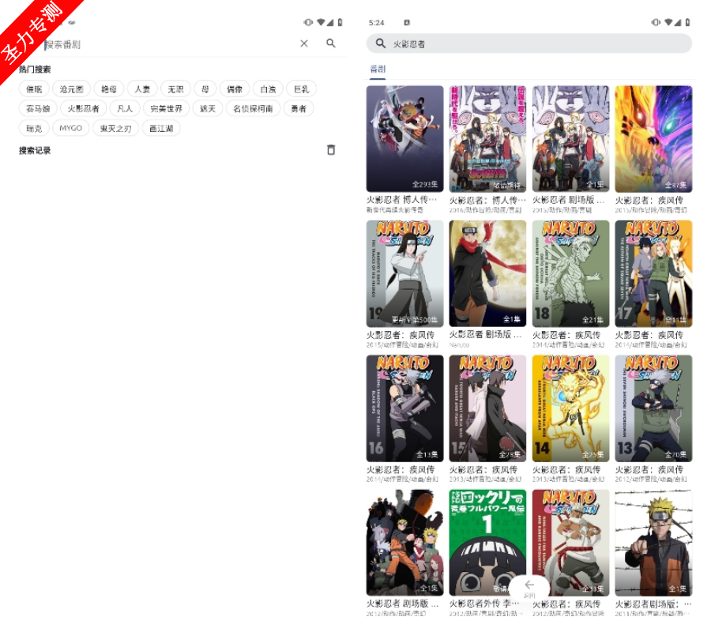Select the 沧元图 hot search chip
Screen dimensions: 711x632
click(72, 89)
